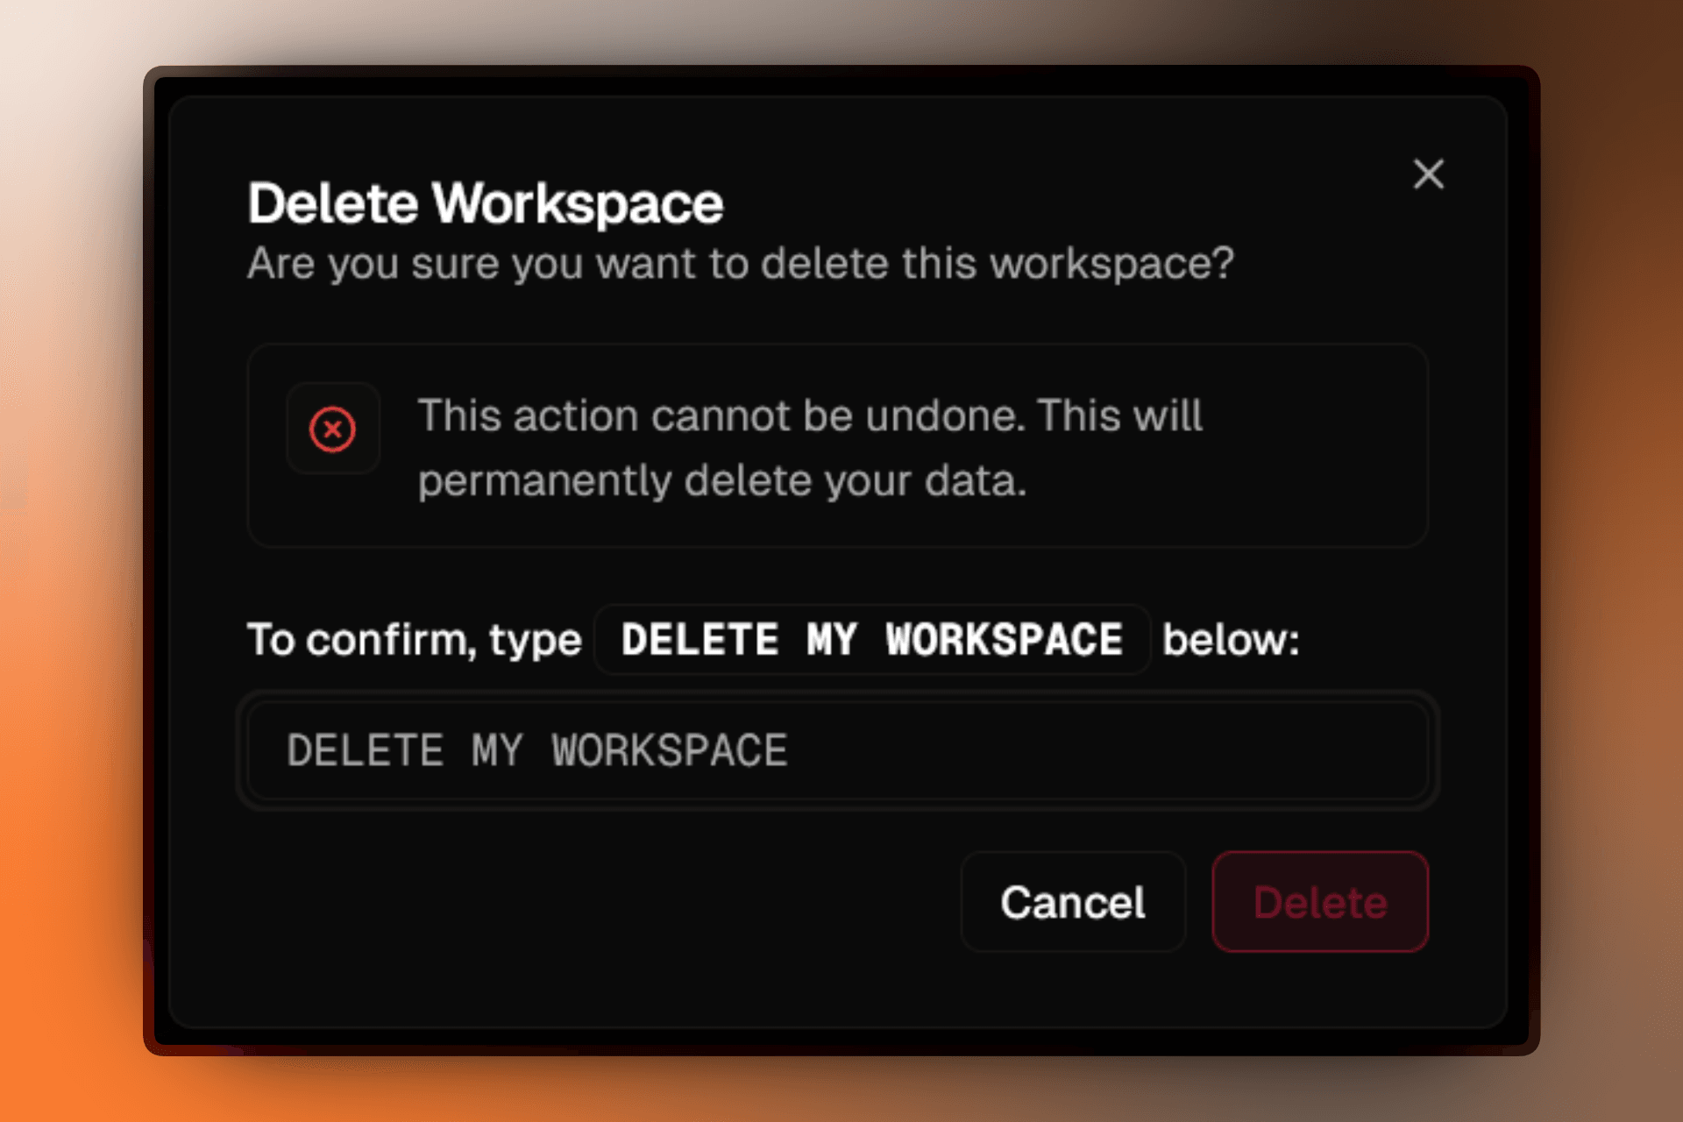Select the DELETE MY WORKSPACE code badge
Viewport: 1683px width, 1122px height.
(x=872, y=639)
